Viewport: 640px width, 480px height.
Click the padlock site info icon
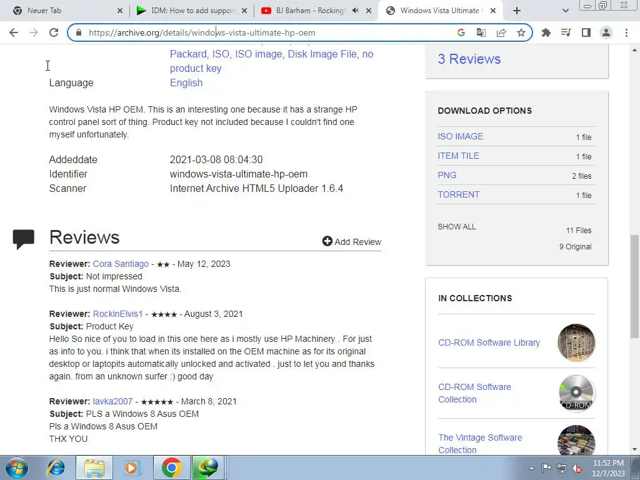pyautogui.click(x=79, y=32)
